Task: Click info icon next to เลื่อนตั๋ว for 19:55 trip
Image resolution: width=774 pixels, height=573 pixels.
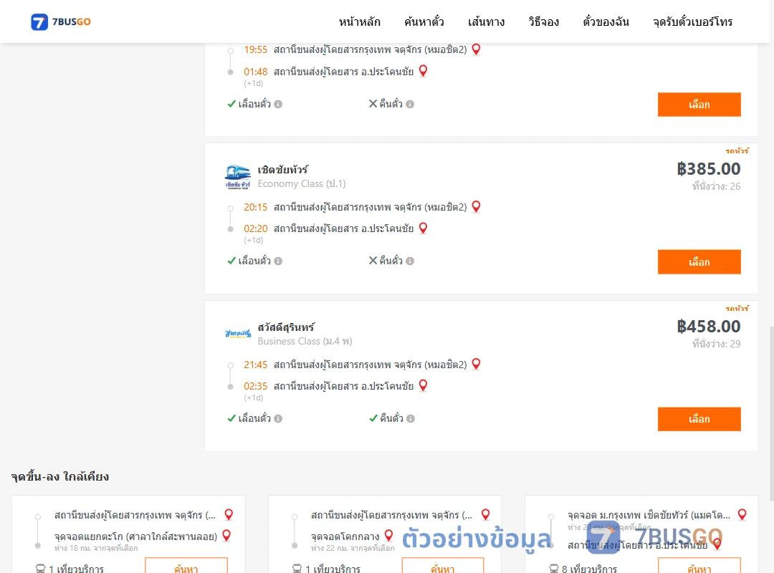Action: point(278,104)
